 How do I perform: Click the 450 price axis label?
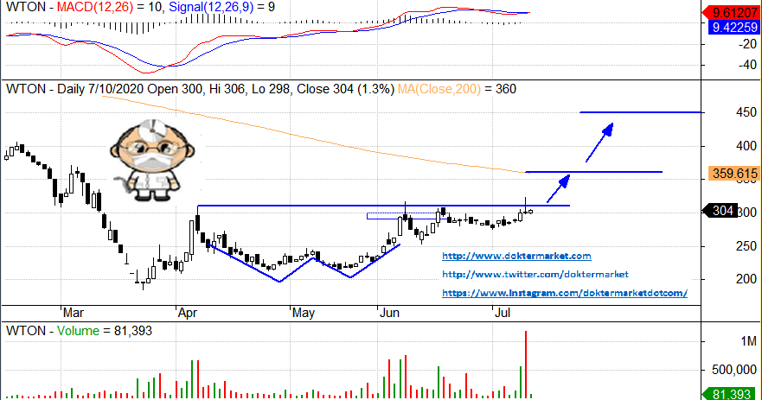pyautogui.click(x=746, y=112)
